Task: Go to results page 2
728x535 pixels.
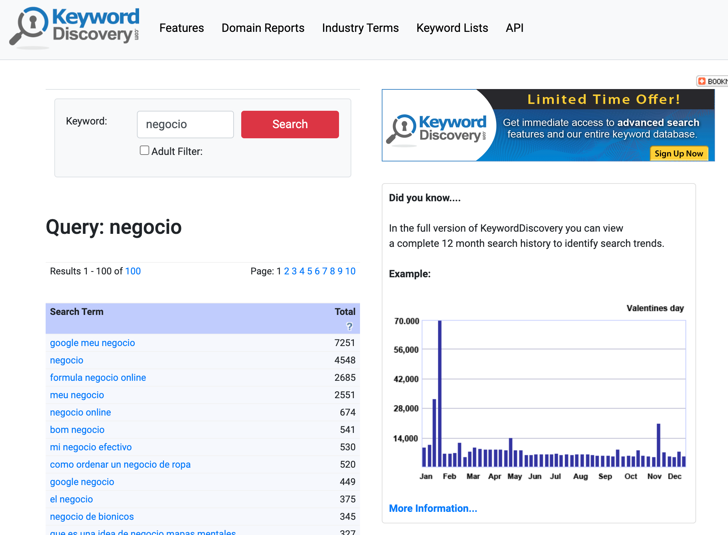Action: pyautogui.click(x=286, y=271)
